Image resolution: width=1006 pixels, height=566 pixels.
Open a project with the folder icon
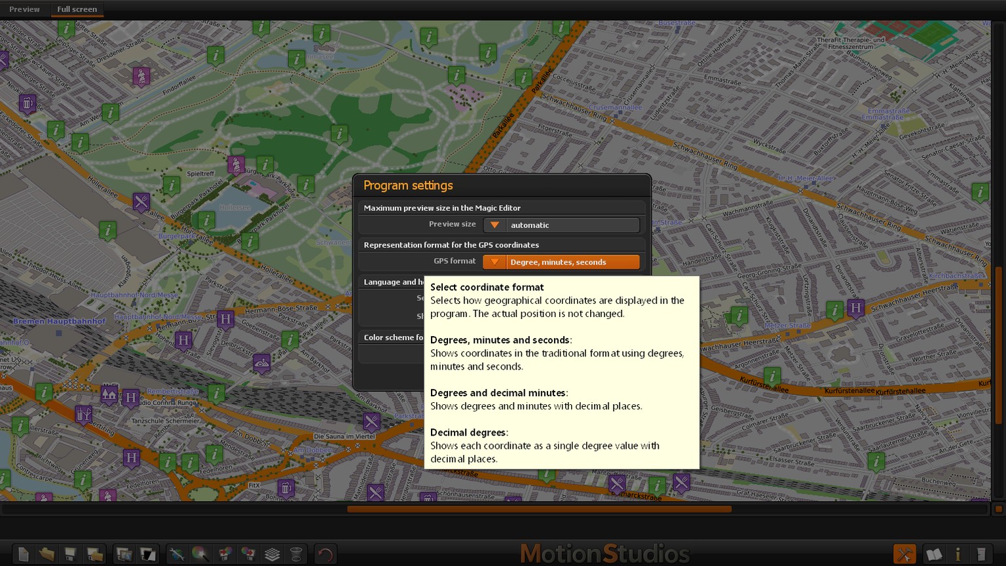pyautogui.click(x=47, y=554)
